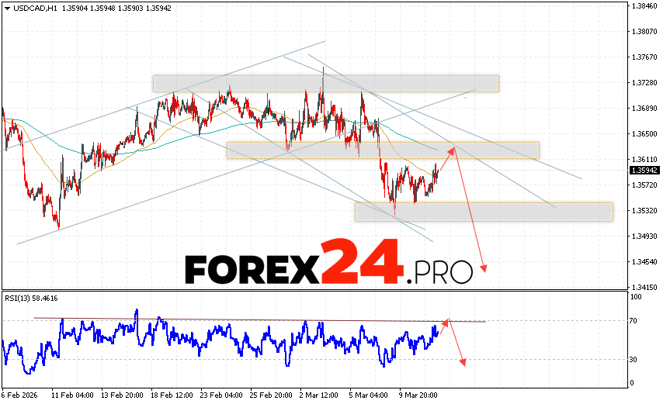Select the middle gray zone near 1.36500
663x404 pixels.
(x=382, y=150)
